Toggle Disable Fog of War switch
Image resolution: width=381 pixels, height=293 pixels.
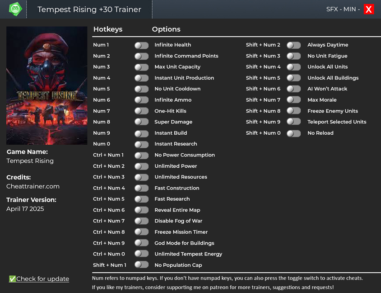[141, 221]
